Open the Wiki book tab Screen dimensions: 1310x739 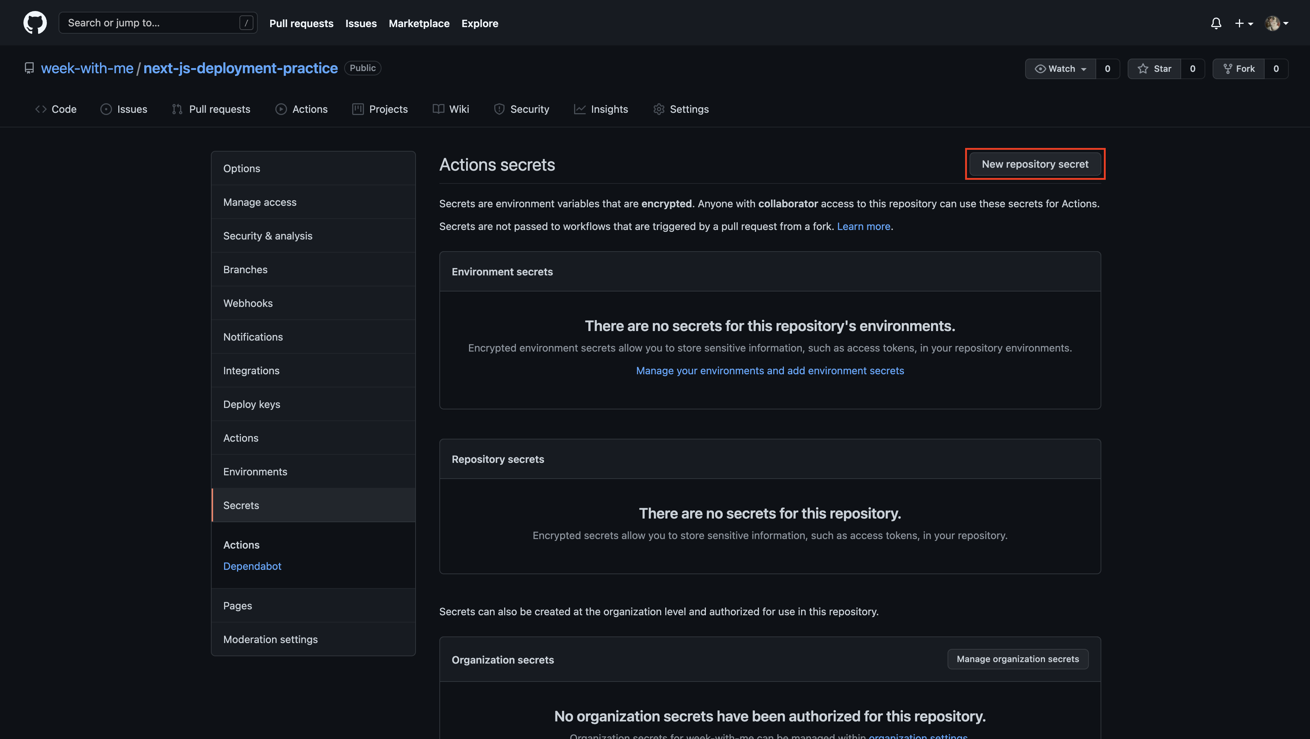tap(451, 109)
